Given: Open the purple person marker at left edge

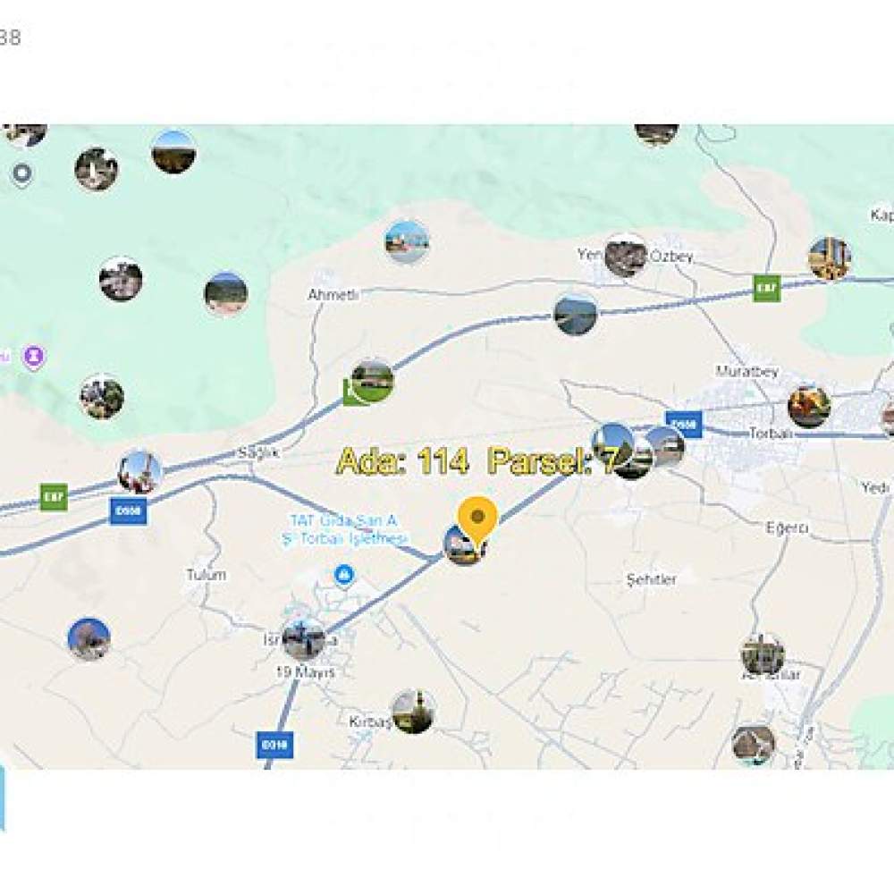Looking at the screenshot, I should pos(34,358).
